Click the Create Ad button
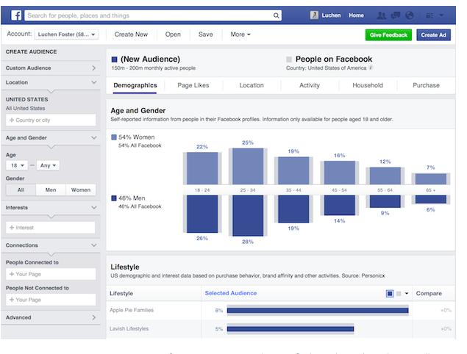This screenshot has width=467, height=354. pos(433,35)
